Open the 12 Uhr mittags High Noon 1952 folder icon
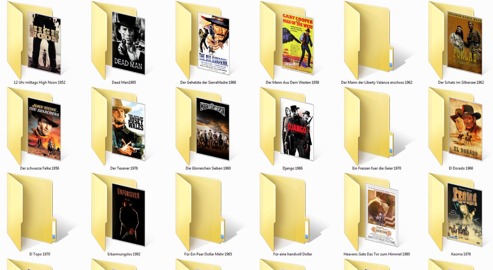Image resolution: width=493 pixels, height=270 pixels. (x=34, y=40)
